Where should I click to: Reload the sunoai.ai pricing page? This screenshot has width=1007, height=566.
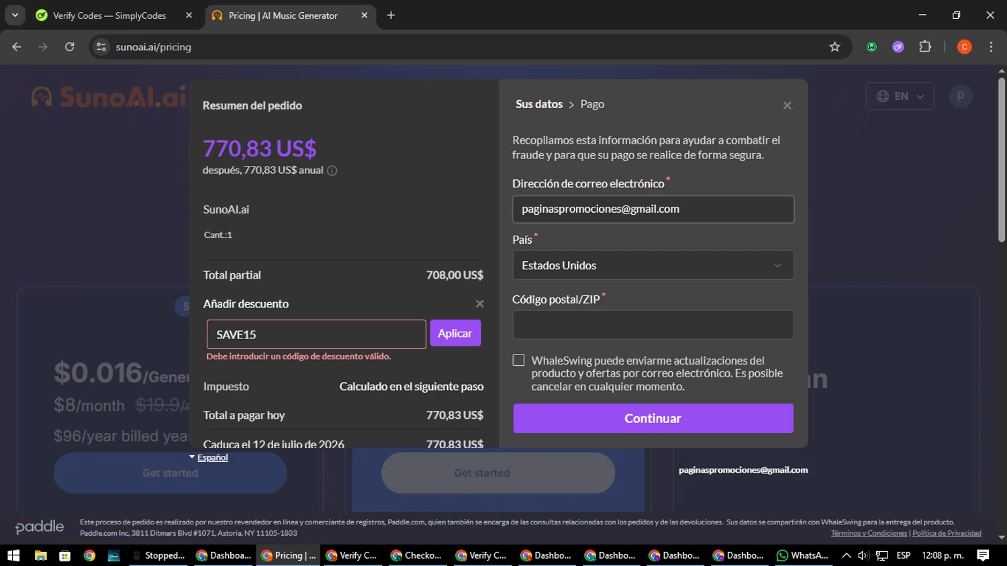click(69, 47)
